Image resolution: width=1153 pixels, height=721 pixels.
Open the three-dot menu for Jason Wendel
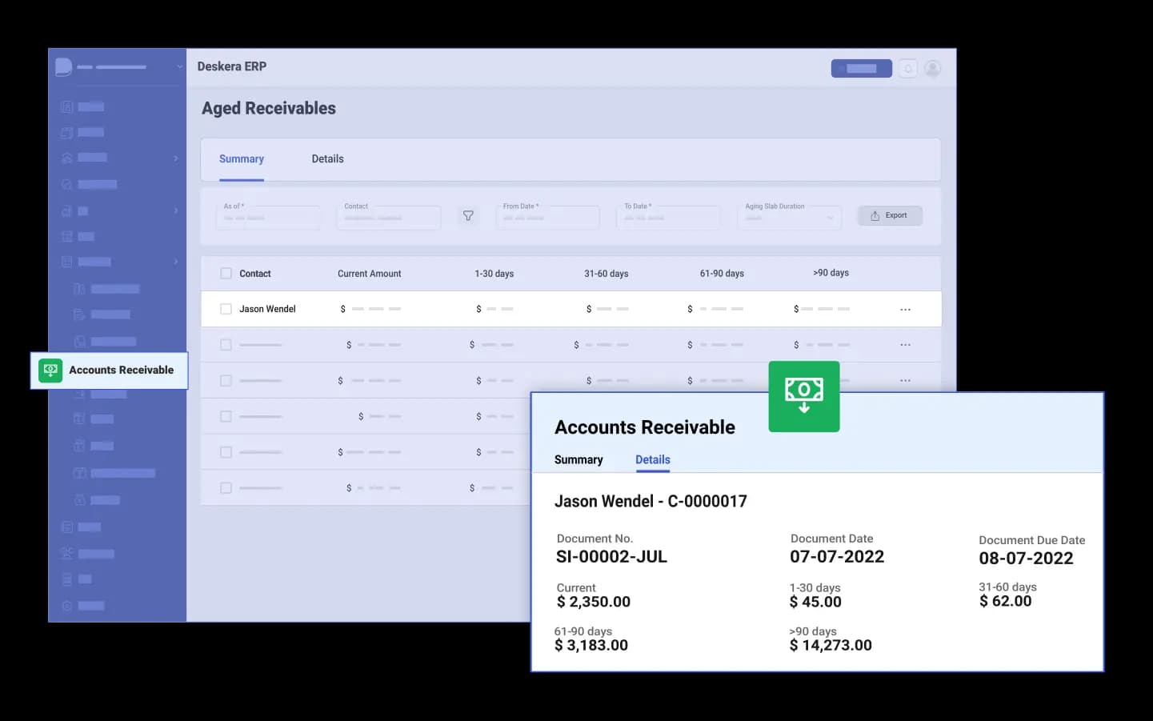click(905, 309)
